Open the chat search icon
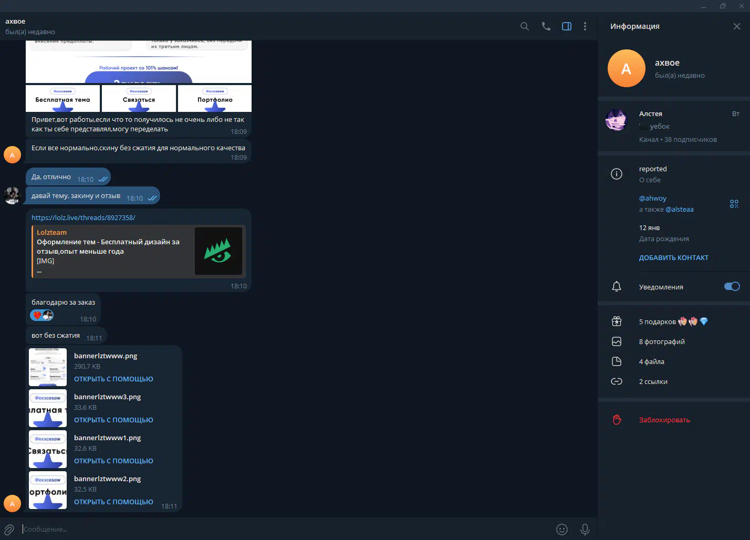Image resolution: width=750 pixels, height=540 pixels. (524, 26)
